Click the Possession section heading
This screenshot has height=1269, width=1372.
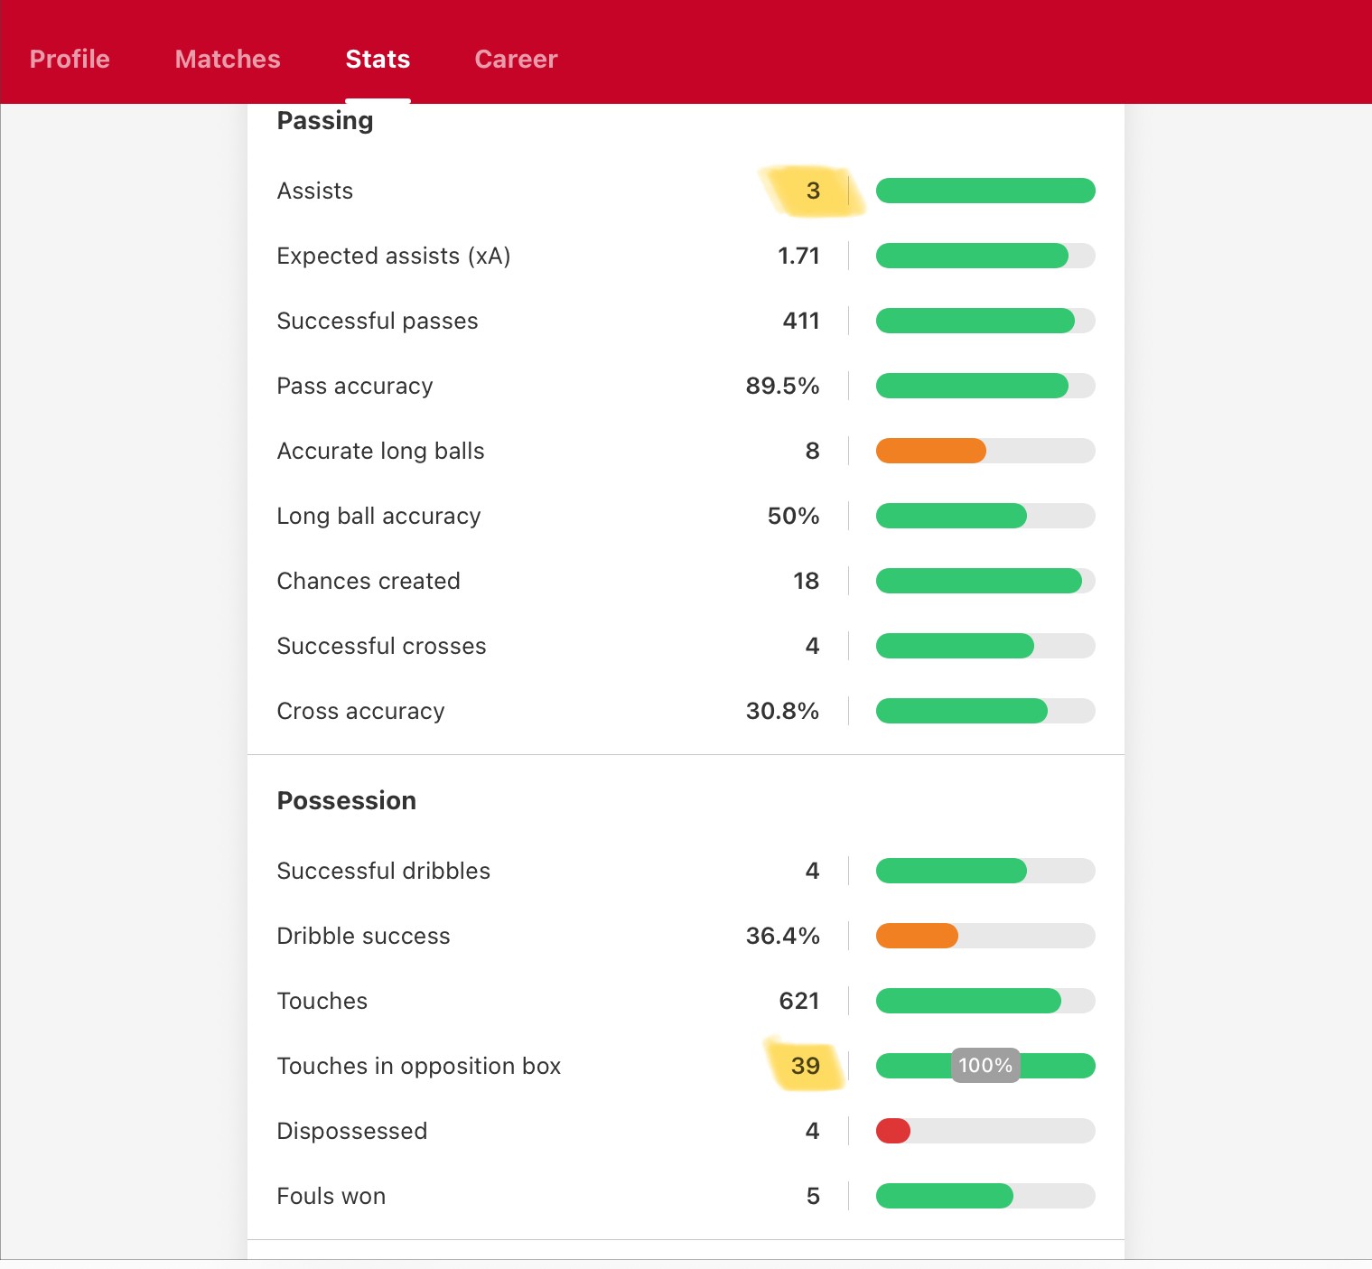click(347, 800)
